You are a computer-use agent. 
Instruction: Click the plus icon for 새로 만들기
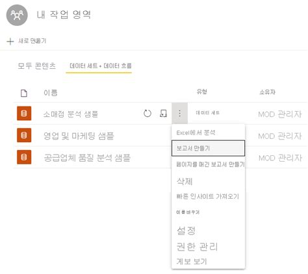click(10, 42)
